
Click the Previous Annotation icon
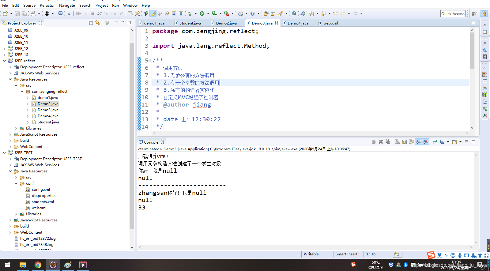(x=323, y=13)
